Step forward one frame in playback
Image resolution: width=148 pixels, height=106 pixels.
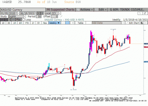(x=9, y=20)
